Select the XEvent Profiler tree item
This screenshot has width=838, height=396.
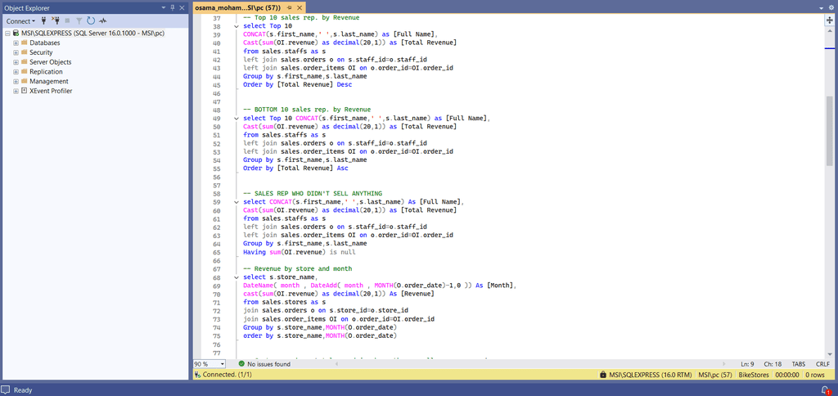[51, 91]
